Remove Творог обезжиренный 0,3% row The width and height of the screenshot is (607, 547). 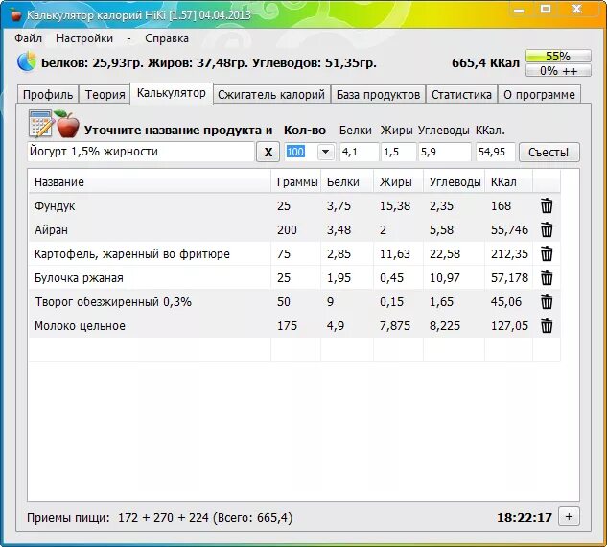[x=547, y=301]
